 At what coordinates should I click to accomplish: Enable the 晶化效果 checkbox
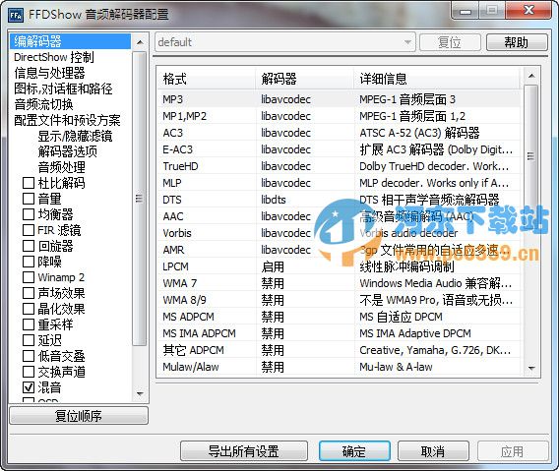29,309
